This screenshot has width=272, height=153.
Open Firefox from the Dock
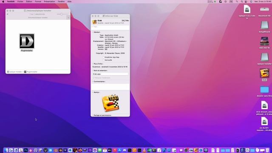click(80, 150)
